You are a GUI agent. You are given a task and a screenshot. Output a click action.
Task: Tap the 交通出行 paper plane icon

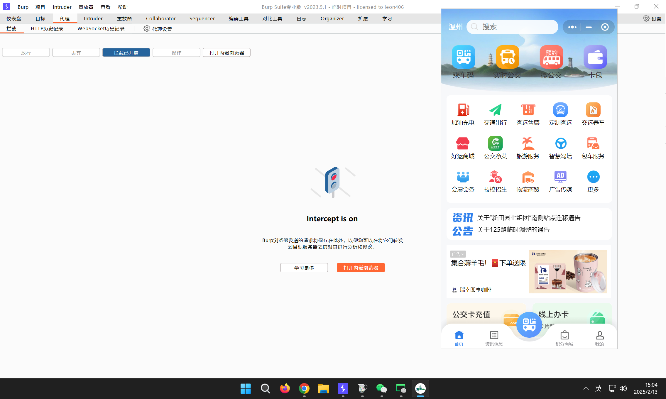(495, 110)
